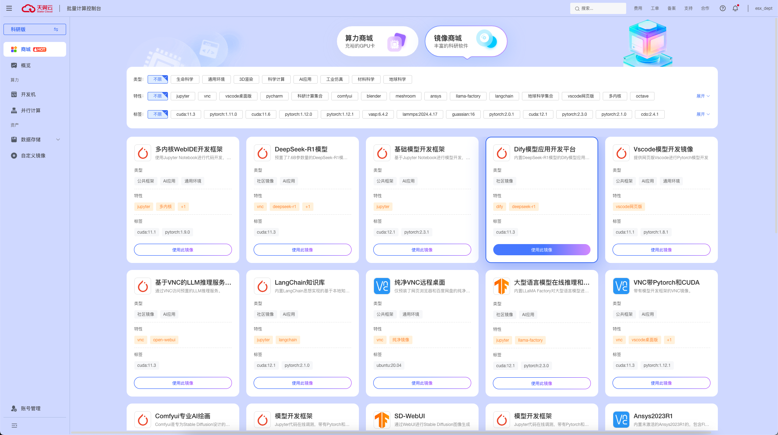Screen dimensions: 778x435
Task: Click the 多内核WebIDE开发框架 PyTorch logo icon
Action: [143, 153]
